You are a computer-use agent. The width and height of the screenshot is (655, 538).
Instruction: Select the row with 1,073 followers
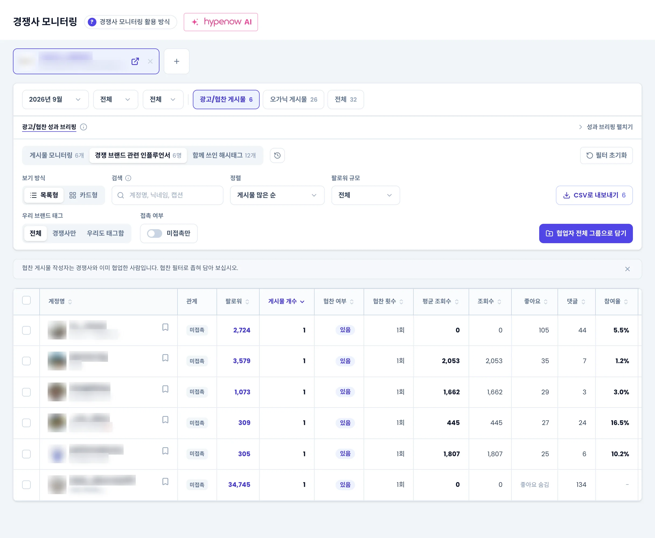(x=26, y=392)
